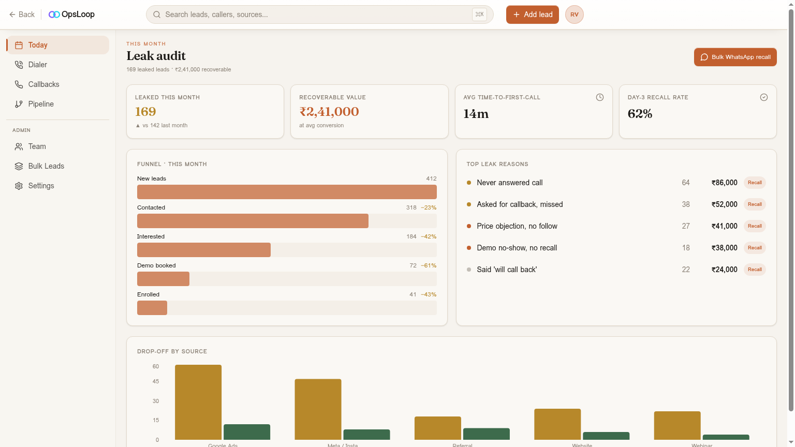Click the Team people icon
This screenshot has height=447, width=795.
tap(19, 146)
